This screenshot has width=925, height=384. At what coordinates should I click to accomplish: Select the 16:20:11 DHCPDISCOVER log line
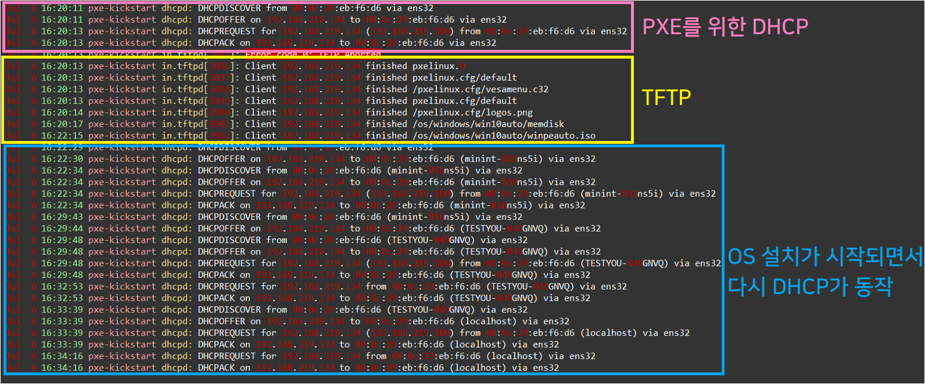220,8
